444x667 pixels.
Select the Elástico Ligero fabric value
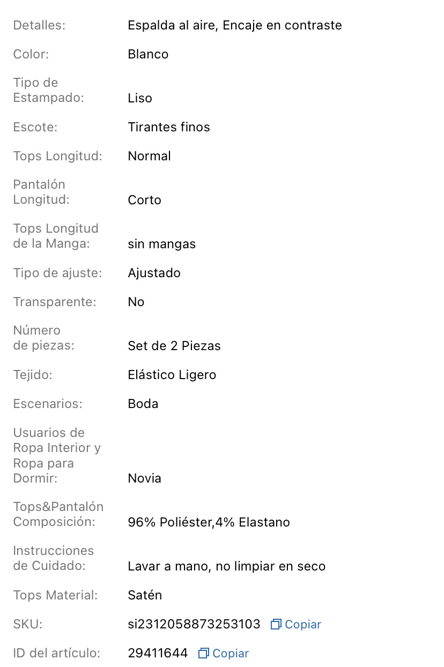pos(172,375)
